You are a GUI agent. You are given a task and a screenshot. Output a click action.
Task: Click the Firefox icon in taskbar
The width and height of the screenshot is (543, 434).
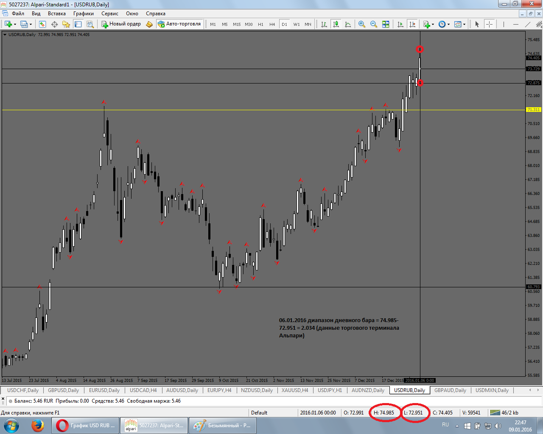tap(38, 426)
